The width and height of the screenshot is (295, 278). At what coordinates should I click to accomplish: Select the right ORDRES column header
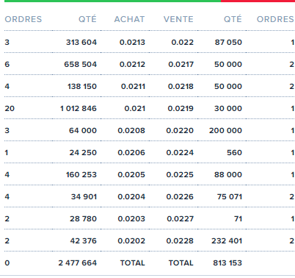275,19
